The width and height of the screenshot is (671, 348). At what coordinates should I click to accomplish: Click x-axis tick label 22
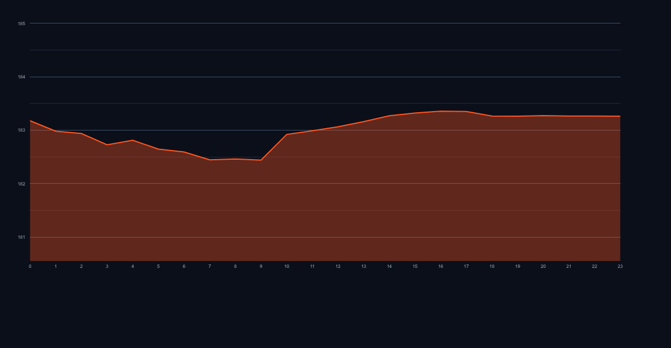tap(594, 267)
